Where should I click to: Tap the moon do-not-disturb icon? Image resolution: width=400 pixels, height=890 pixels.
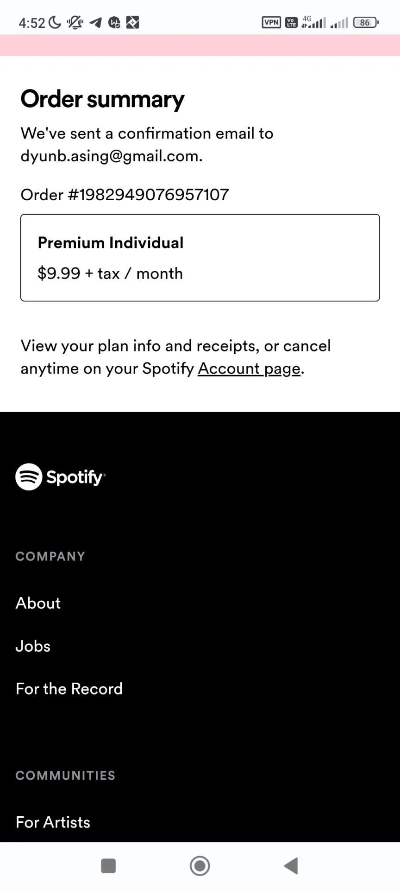(x=55, y=22)
